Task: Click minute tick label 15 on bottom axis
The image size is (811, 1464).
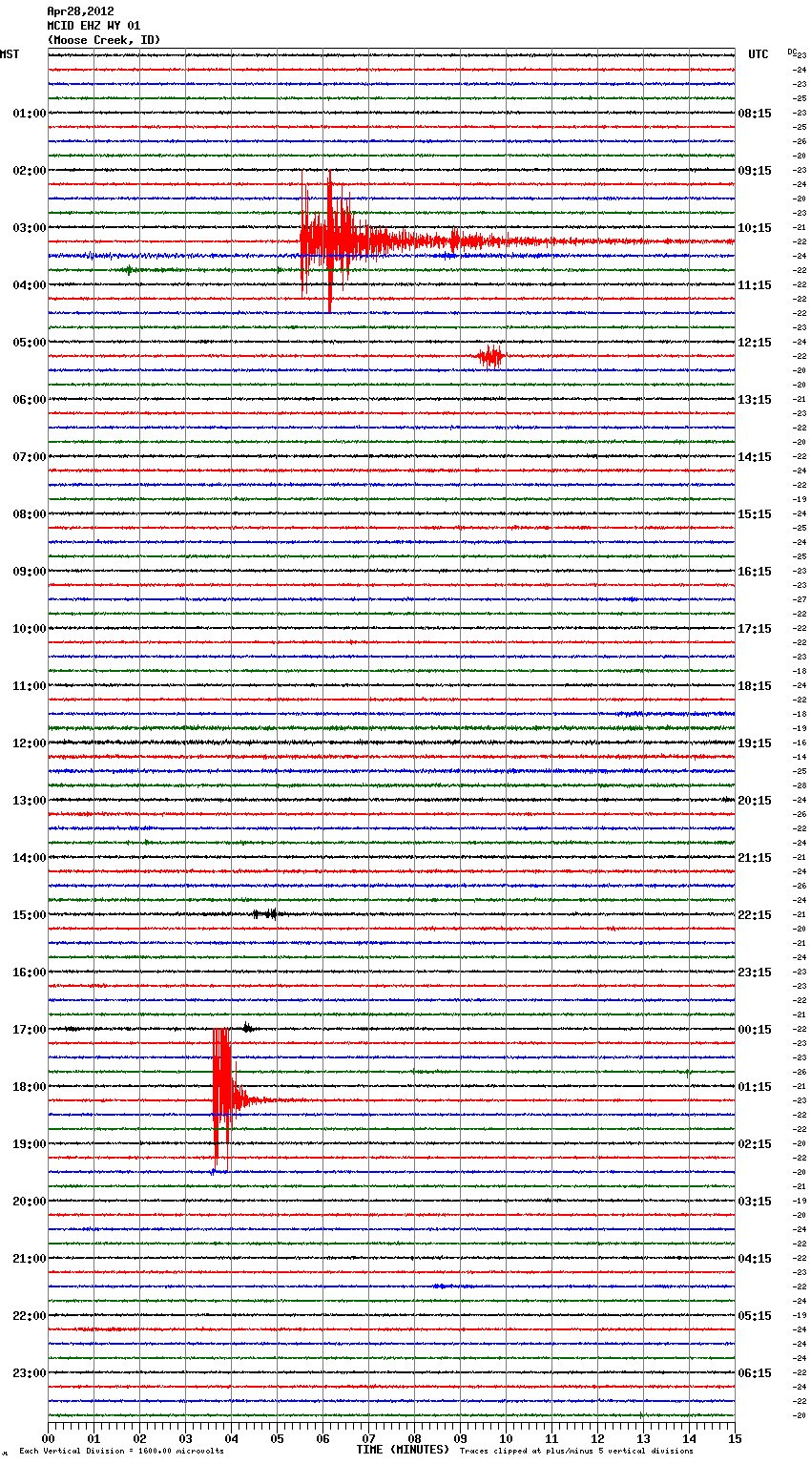Action: 735,1438
